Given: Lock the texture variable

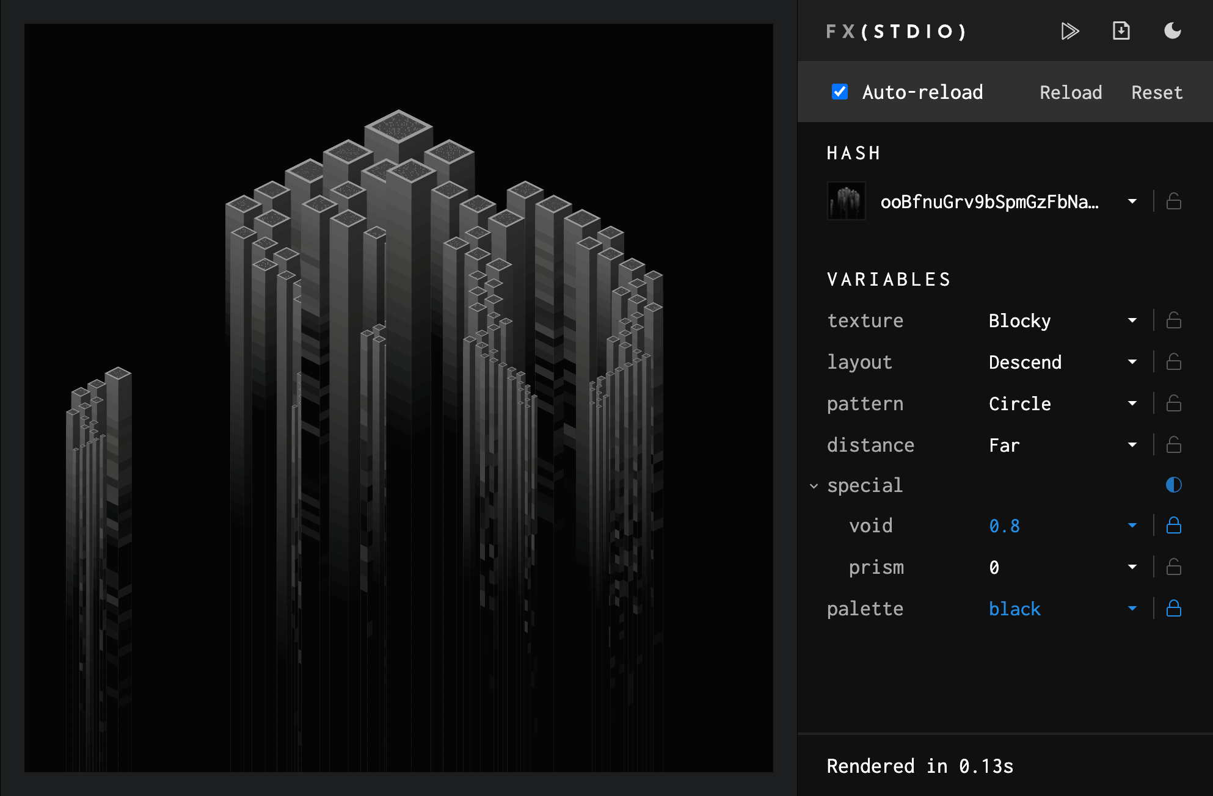Looking at the screenshot, I should [x=1173, y=320].
